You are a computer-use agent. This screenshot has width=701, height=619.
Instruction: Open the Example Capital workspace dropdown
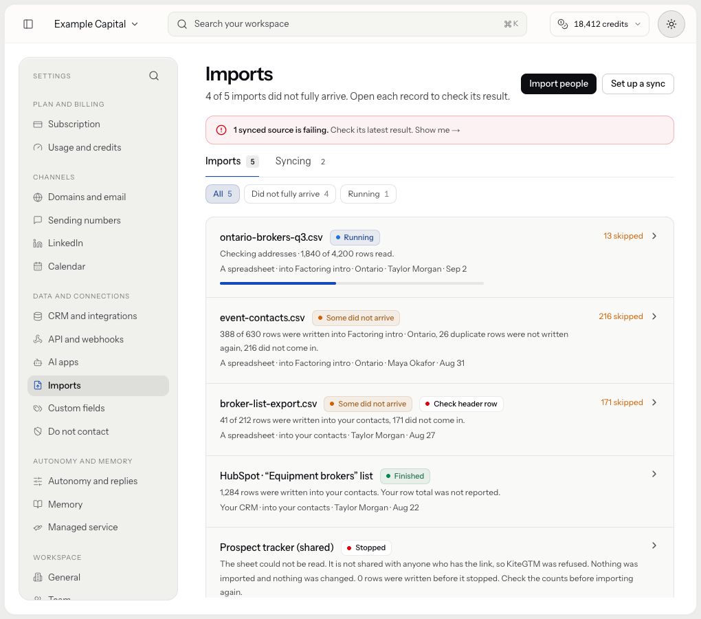(x=96, y=24)
